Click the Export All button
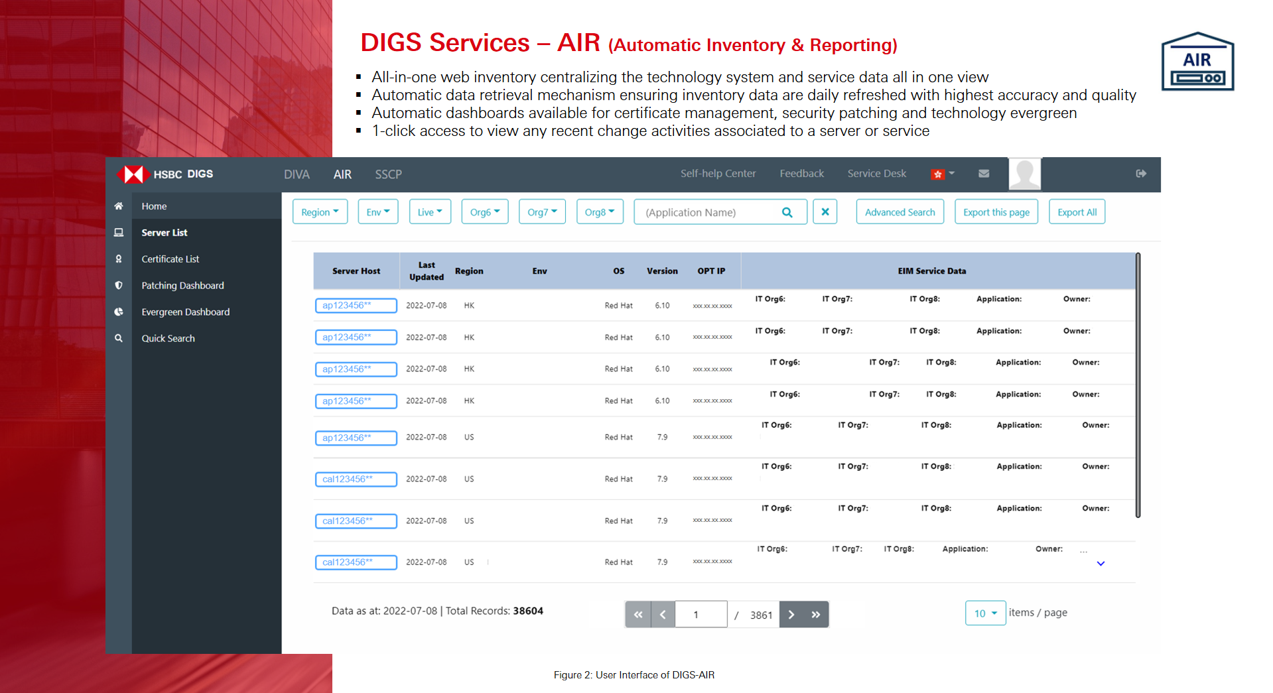1273x693 pixels. click(x=1077, y=212)
